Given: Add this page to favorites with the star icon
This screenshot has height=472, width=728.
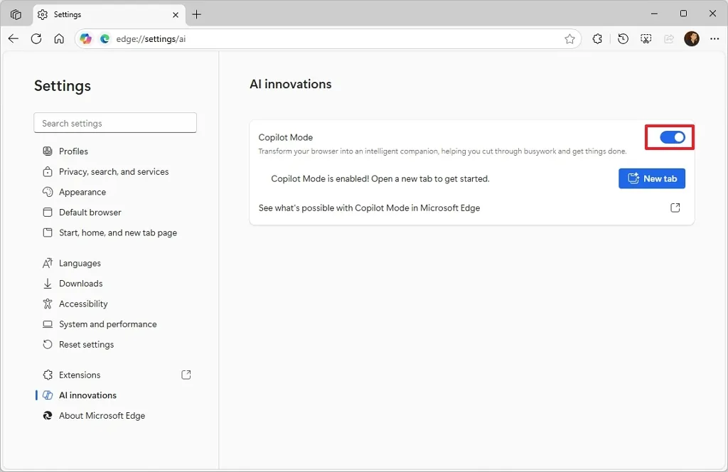Looking at the screenshot, I should pos(569,39).
